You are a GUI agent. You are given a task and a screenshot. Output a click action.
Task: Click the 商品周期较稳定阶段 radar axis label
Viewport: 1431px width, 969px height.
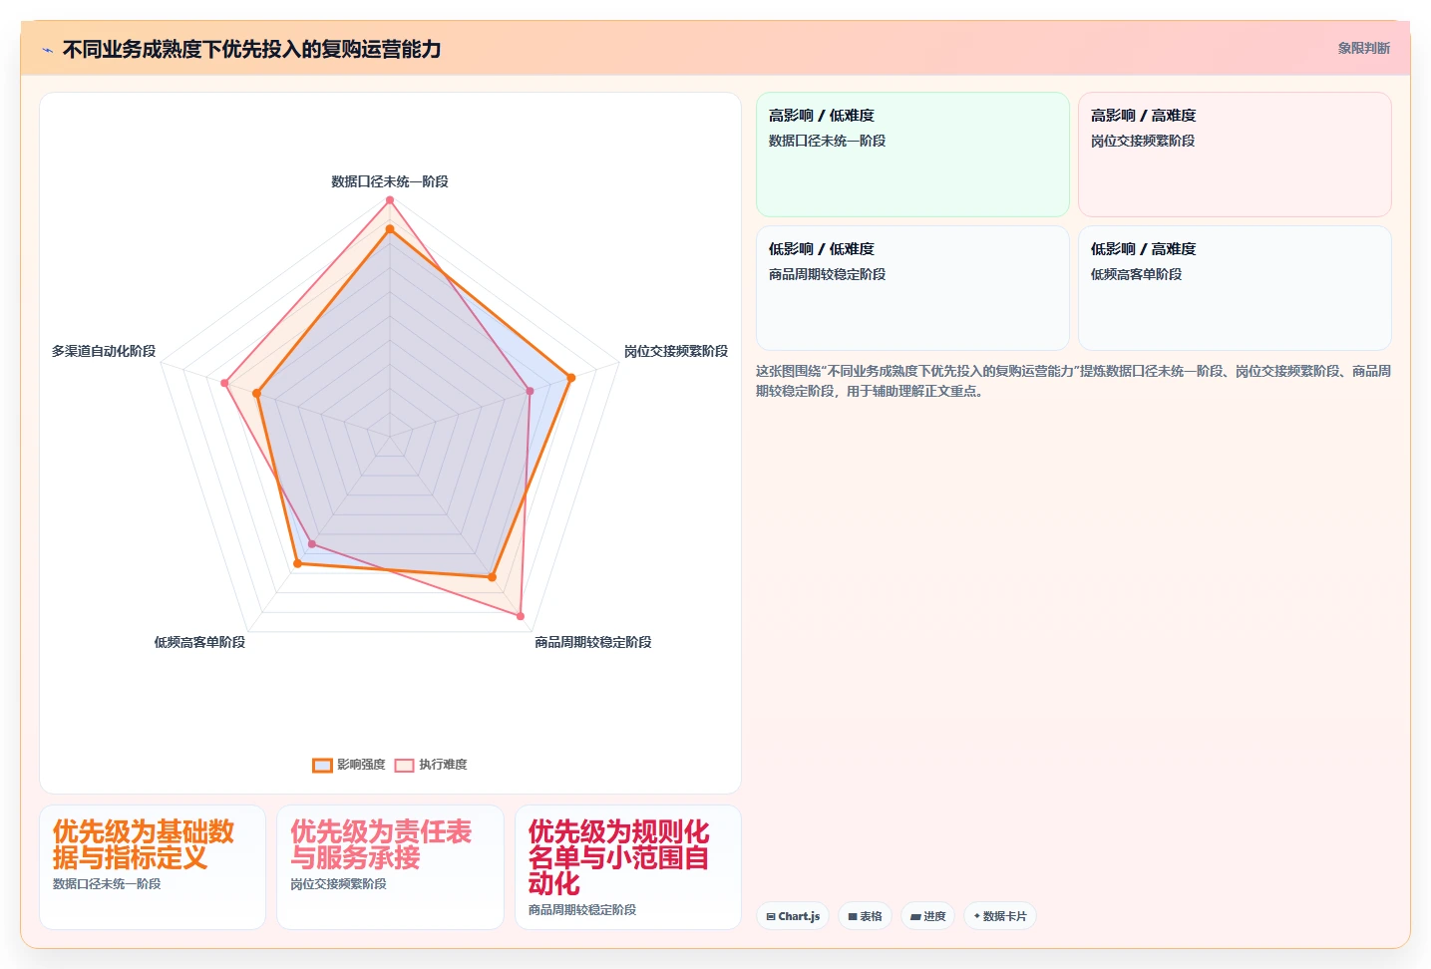click(x=593, y=642)
